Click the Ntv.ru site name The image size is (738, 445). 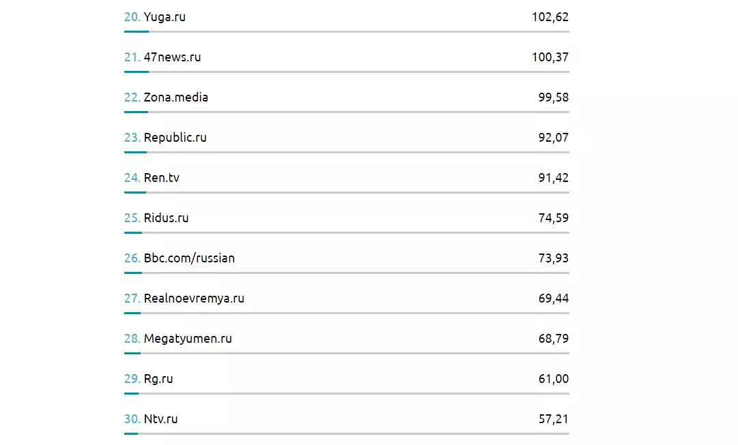click(x=160, y=419)
